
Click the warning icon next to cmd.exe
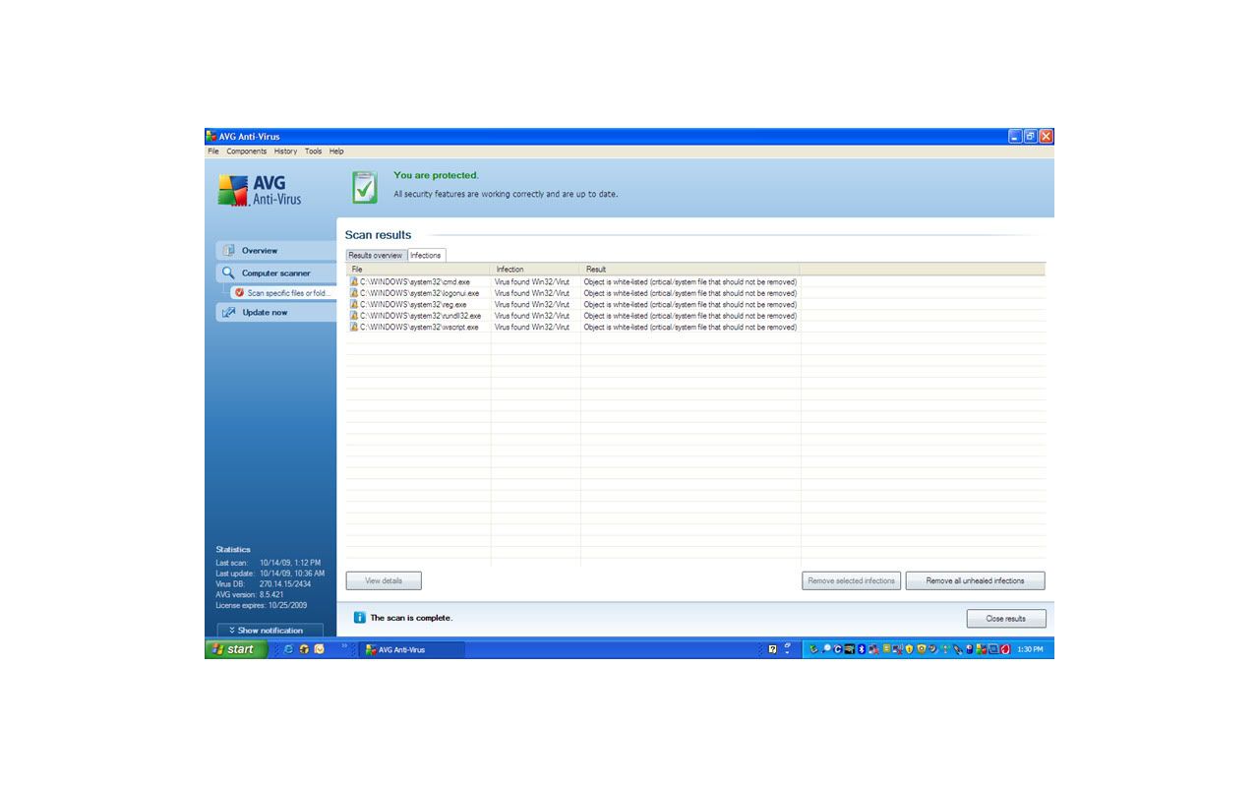tap(354, 282)
